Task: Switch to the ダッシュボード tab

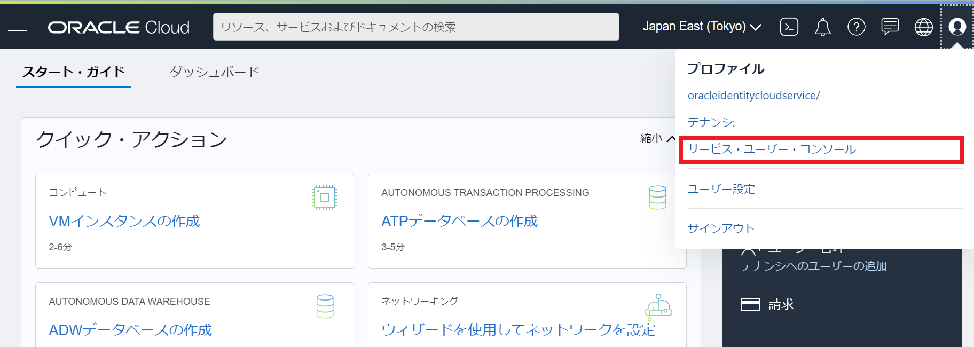Action: [x=215, y=72]
